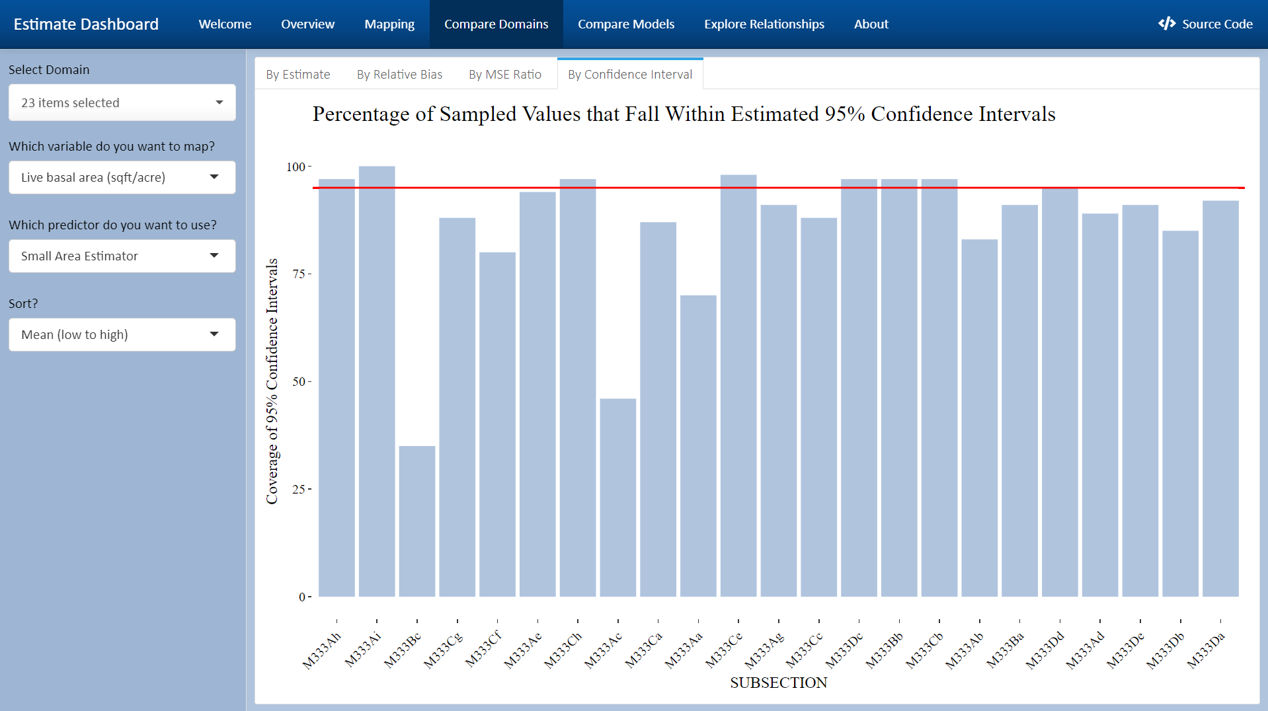Viewport: 1268px width, 711px height.
Task: Expand the Live basal area variable dropdown
Action: pos(122,177)
